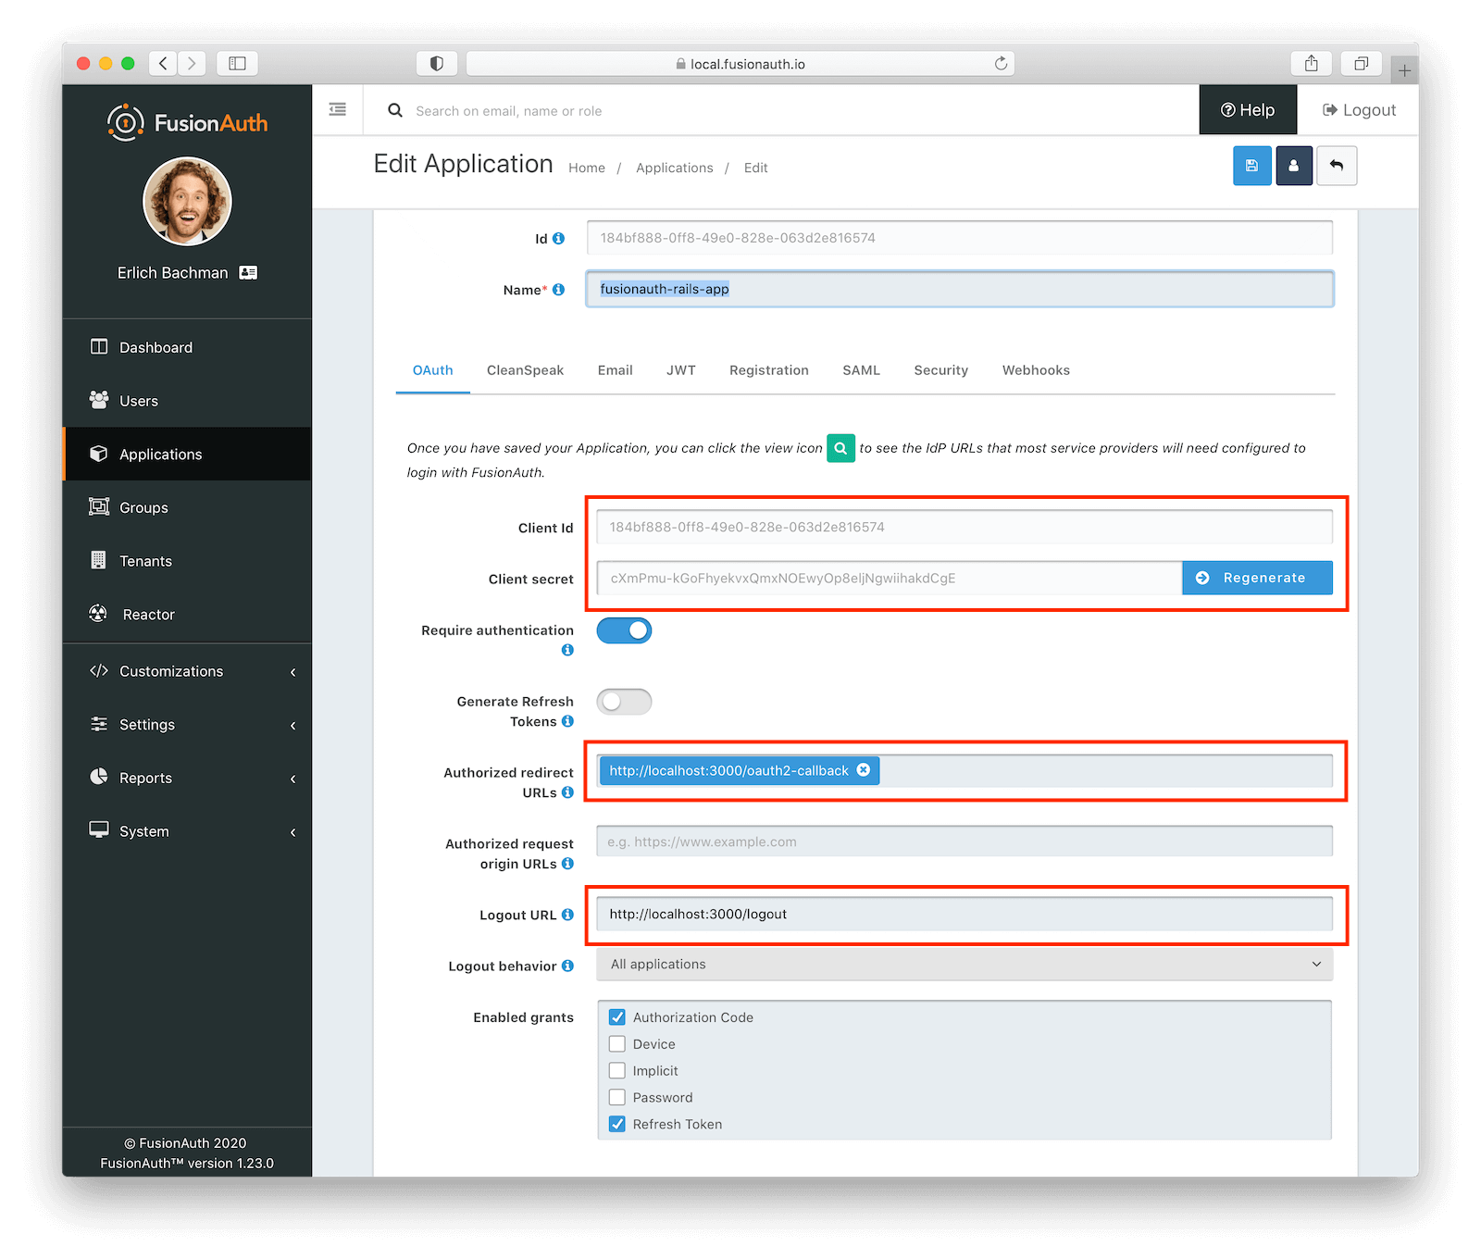Click info icon next to Id label
Image resolution: width=1481 pixels, height=1259 pixels.
pos(558,238)
